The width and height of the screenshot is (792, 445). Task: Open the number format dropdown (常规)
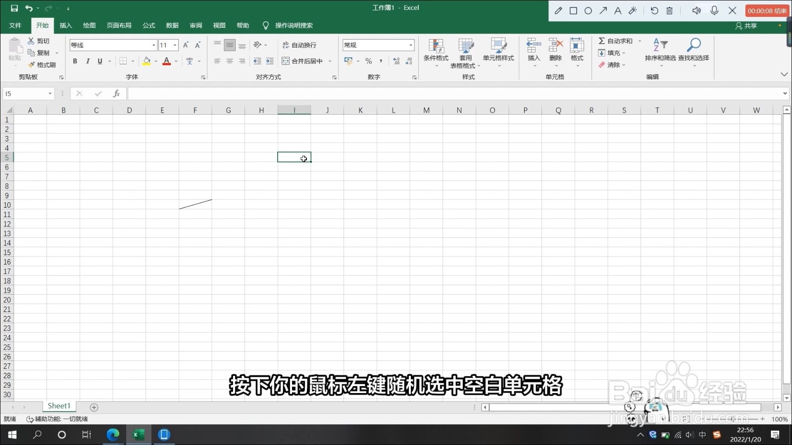tap(411, 45)
